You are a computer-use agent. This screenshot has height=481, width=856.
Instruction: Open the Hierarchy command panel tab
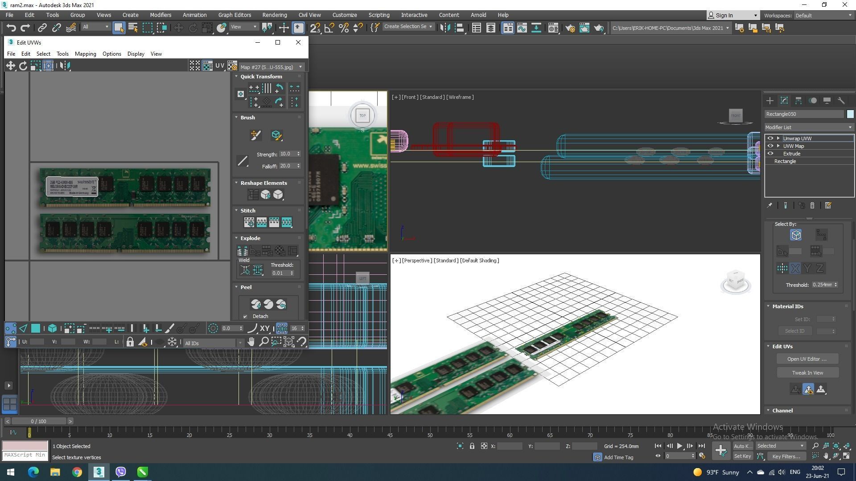point(798,101)
